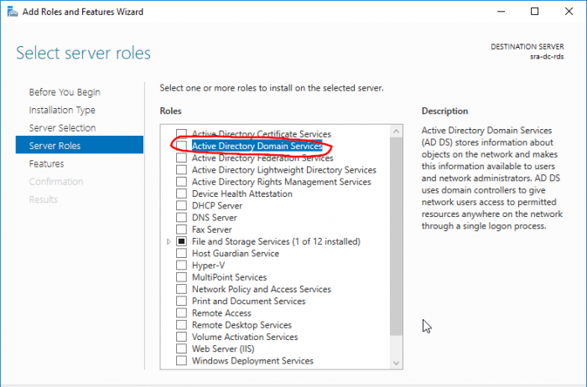The height and width of the screenshot is (387, 587).
Task: Check Network Policy and Access Services
Action: 182,289
